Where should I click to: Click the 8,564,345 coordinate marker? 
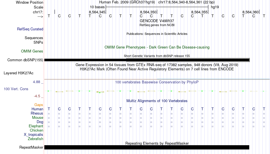(97, 12)
